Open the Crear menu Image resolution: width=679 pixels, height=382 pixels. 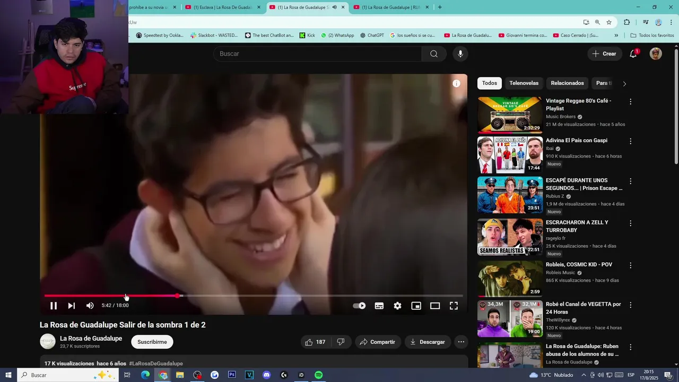click(605, 54)
